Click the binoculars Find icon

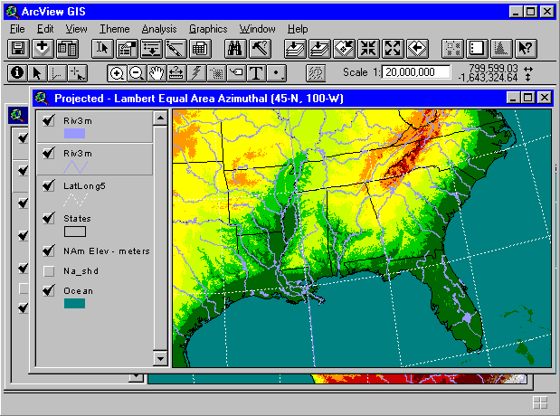click(x=235, y=49)
